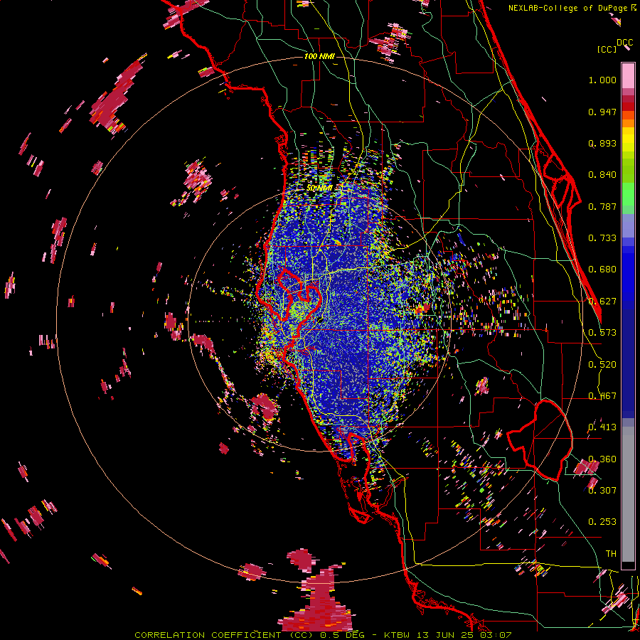Click the 0.787 scale value
Viewport: 640px width, 640px height.
602,206
